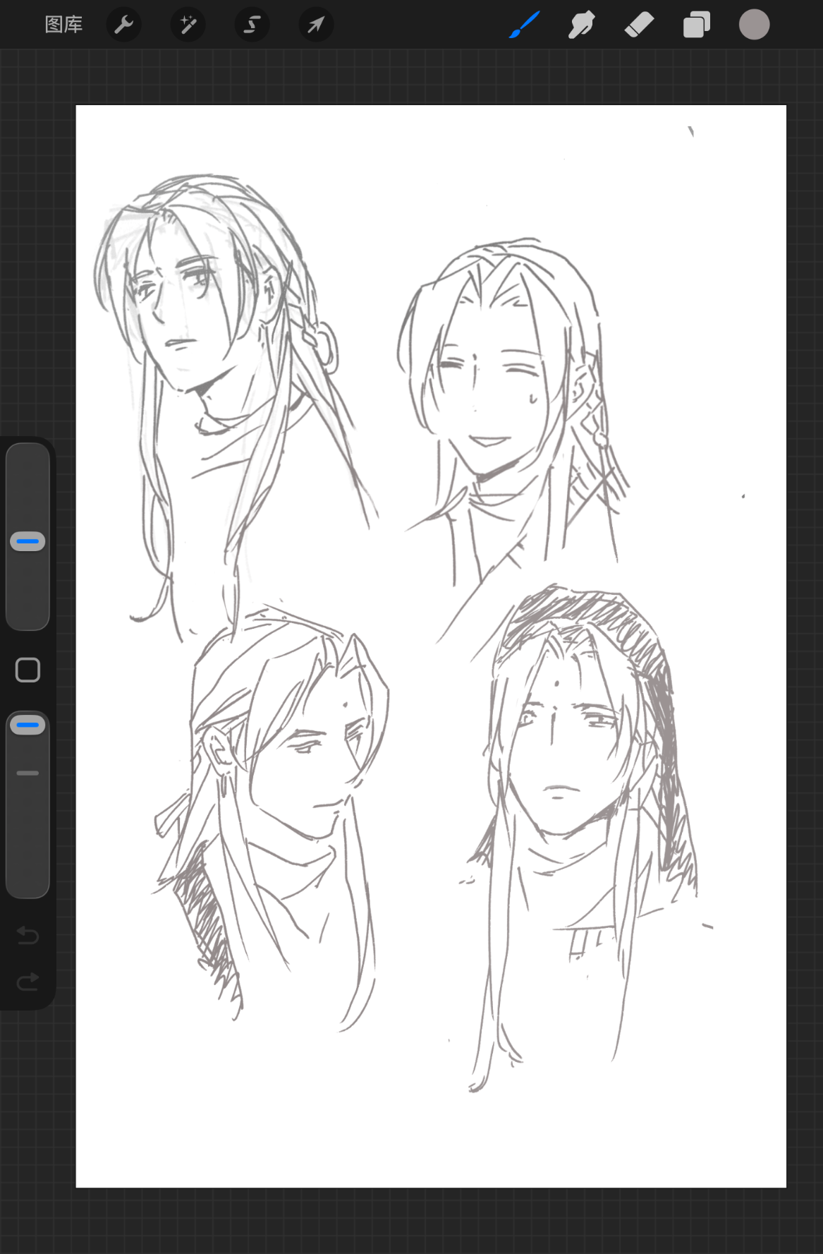Open the 图库 gallery
This screenshot has height=1254, width=823.
tap(63, 25)
